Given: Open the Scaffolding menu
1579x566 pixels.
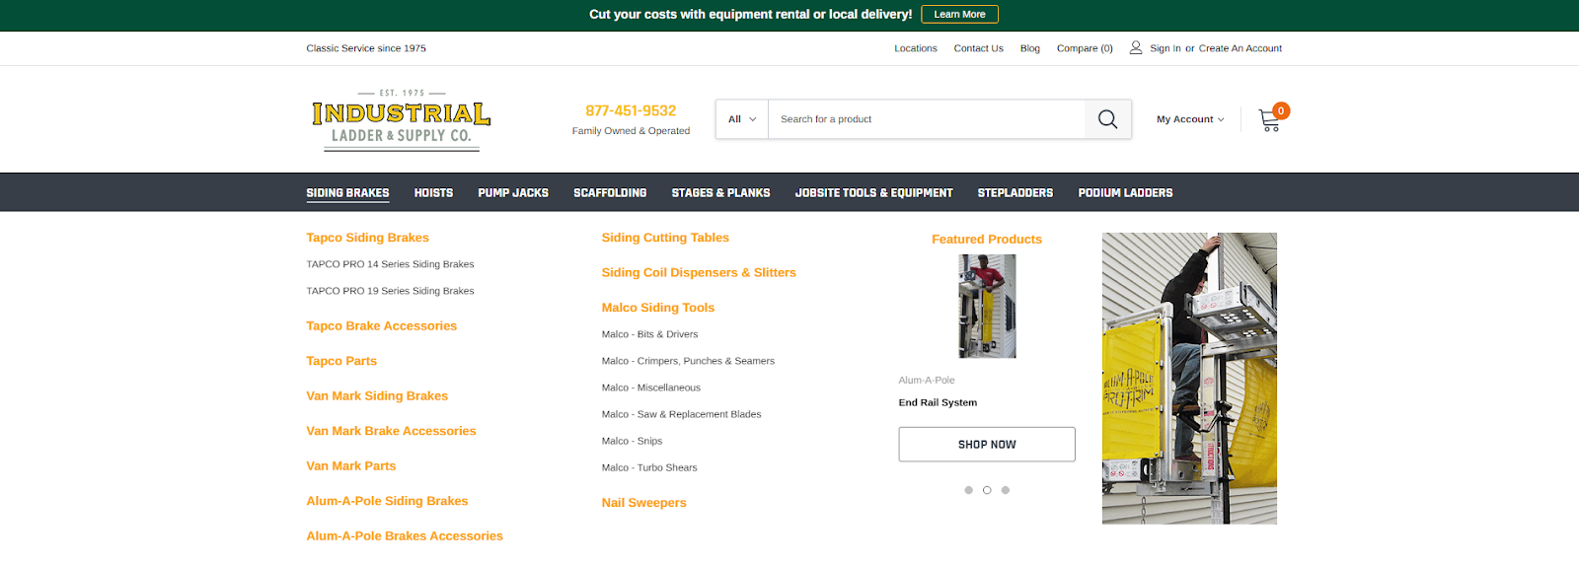Looking at the screenshot, I should 610,193.
